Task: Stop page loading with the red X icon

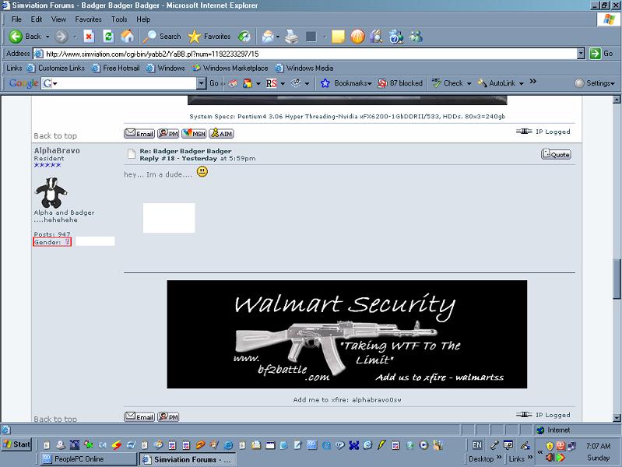Action: click(x=90, y=37)
